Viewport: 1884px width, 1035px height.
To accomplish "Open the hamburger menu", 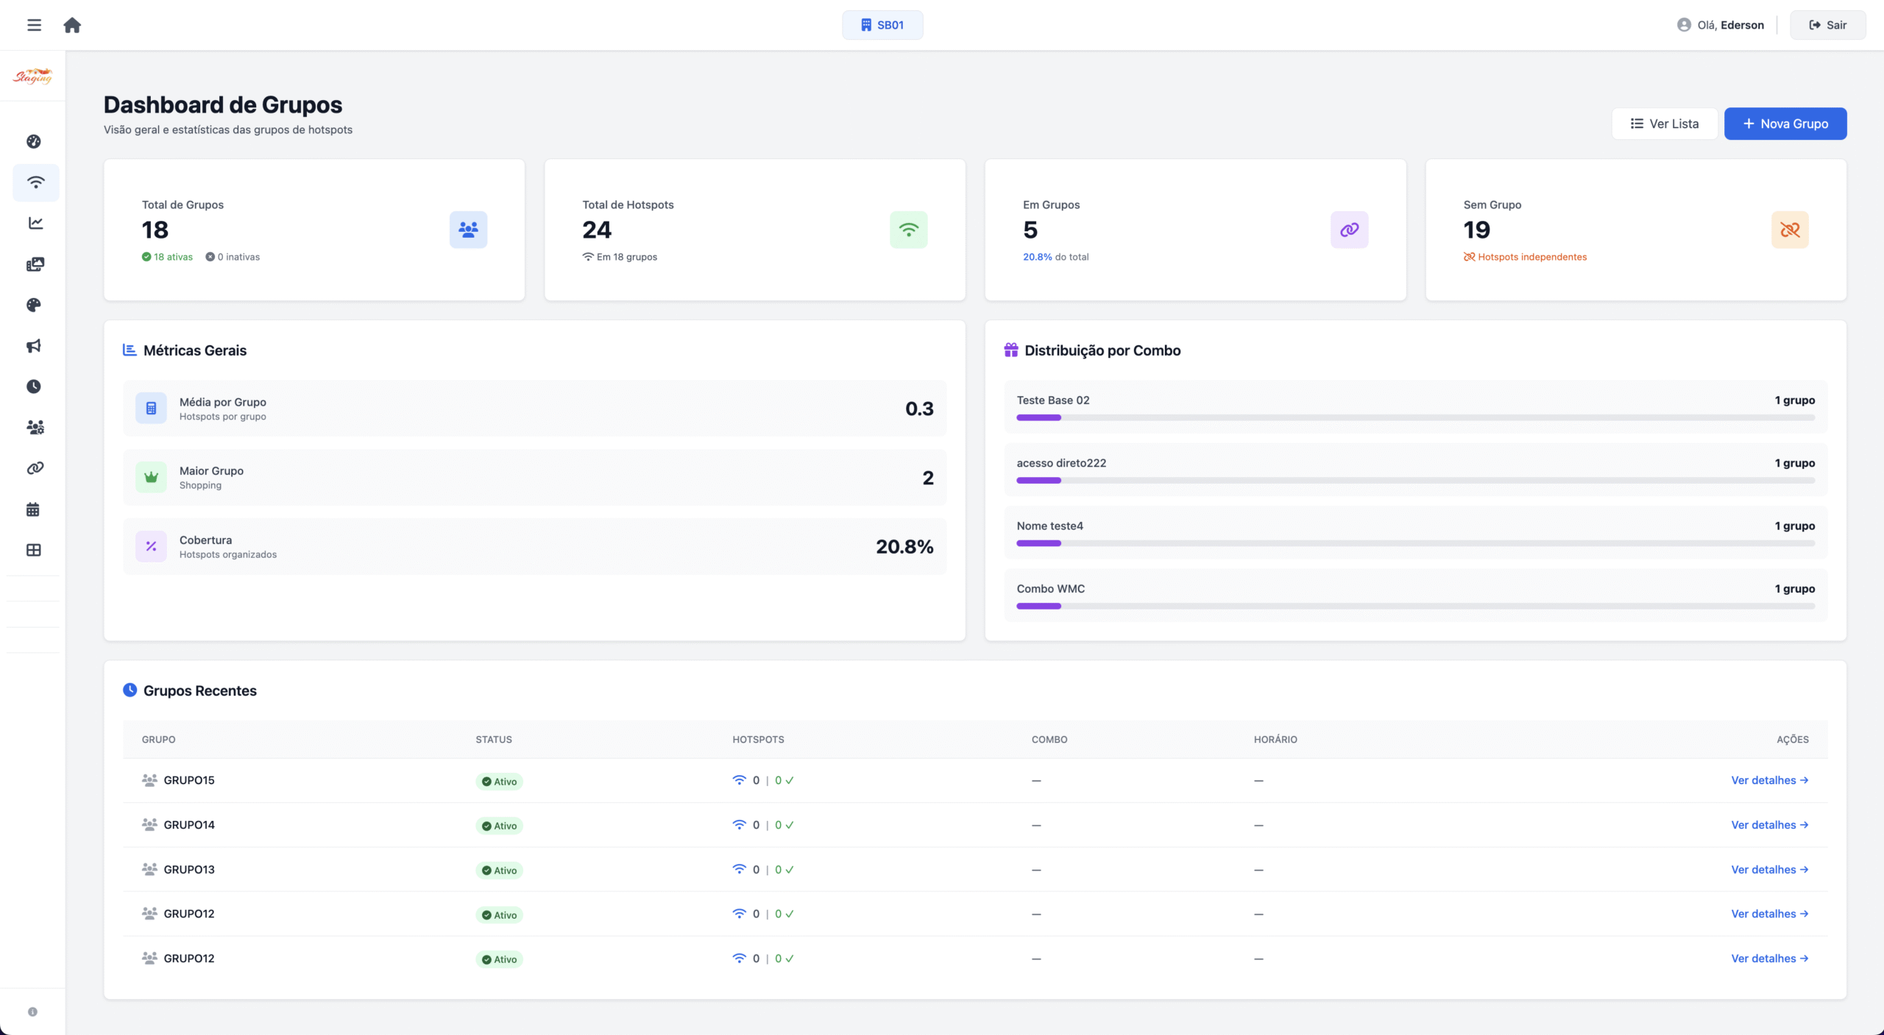I will [34, 25].
